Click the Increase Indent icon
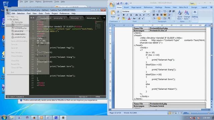This screenshot has height=120, width=214. [x=174, y=11]
